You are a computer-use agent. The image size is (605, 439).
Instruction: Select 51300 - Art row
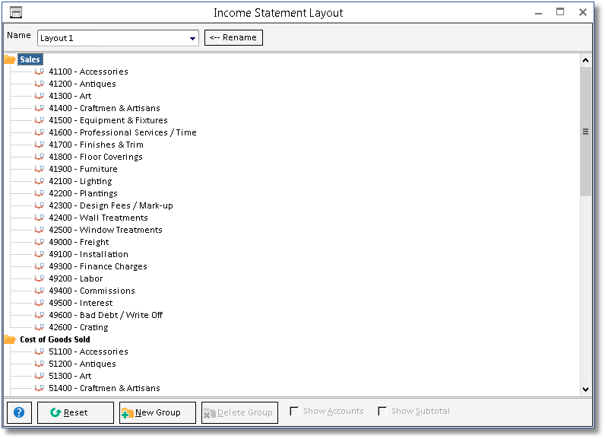(70, 376)
